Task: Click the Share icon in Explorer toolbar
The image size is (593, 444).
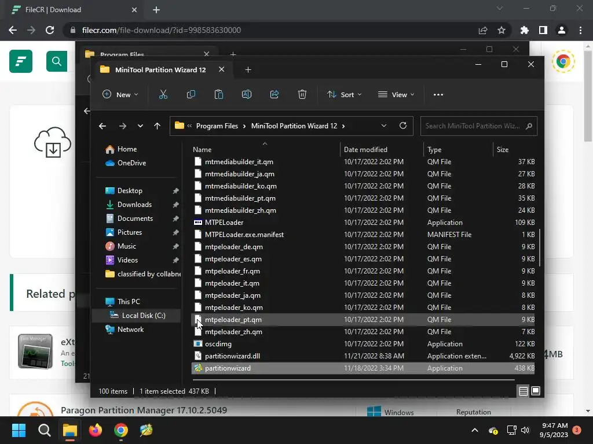Action: (274, 94)
